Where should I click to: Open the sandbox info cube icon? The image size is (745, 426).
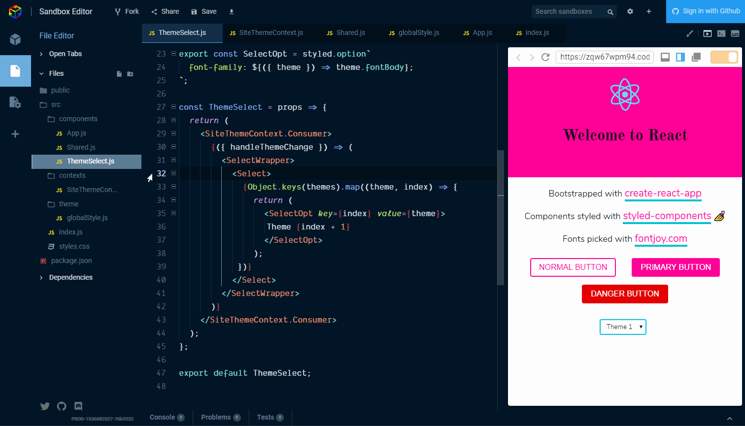15,39
